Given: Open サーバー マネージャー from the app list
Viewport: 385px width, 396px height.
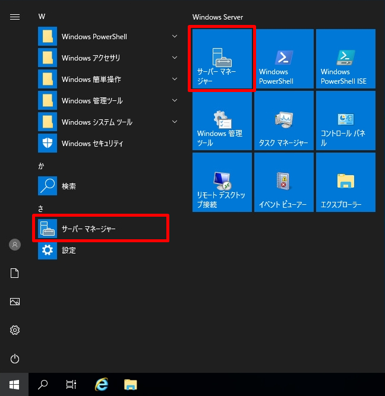Looking at the screenshot, I should click(x=100, y=229).
